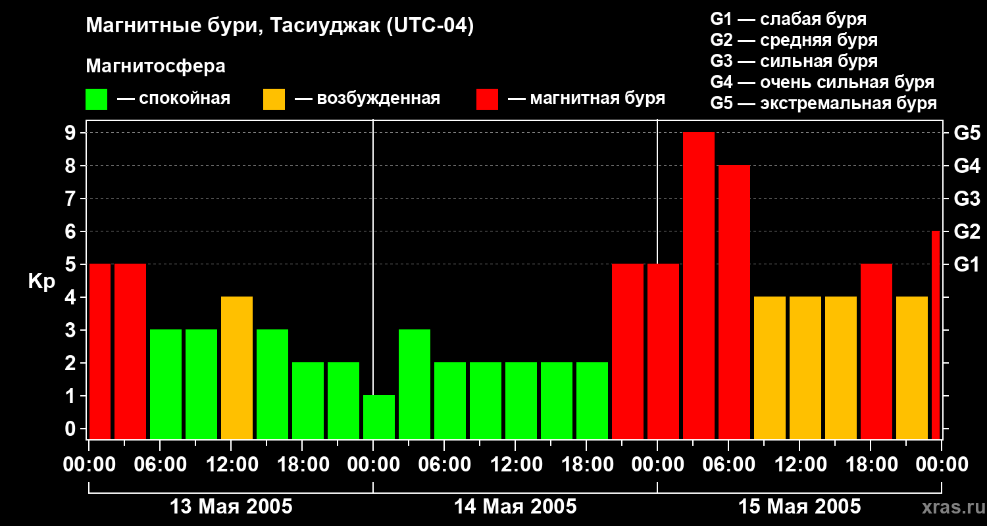The height and width of the screenshot is (526, 987).
Task: Click the narrow red Kp 6 bar at right edge
Action: pos(936,335)
